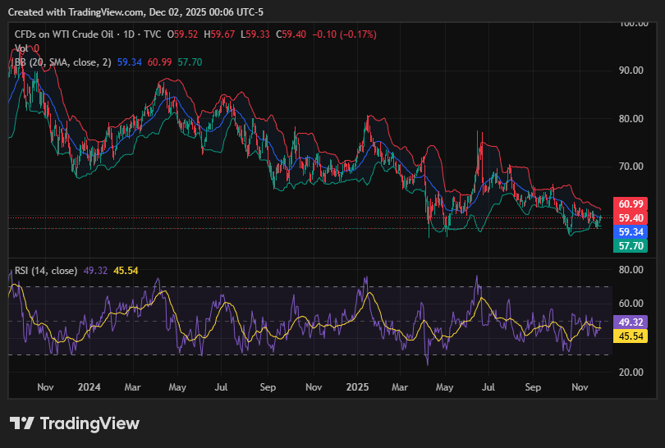Click the 80.00 level on price axis
Viewport: 665px width, 448px height.
point(631,118)
